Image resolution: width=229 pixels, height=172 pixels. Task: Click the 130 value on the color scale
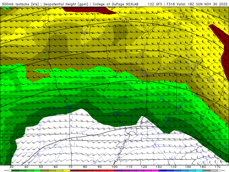[159, 167]
